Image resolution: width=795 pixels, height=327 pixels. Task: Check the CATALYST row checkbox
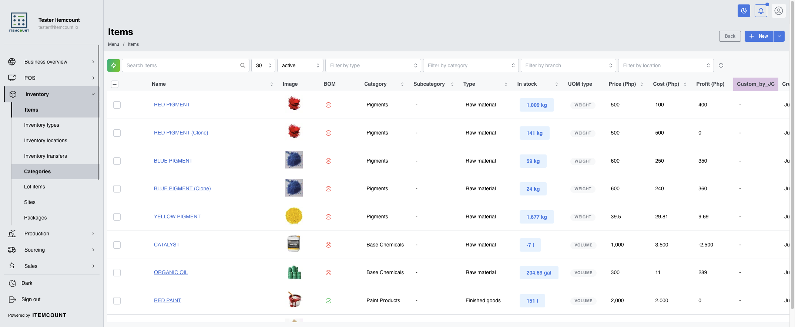tap(117, 245)
